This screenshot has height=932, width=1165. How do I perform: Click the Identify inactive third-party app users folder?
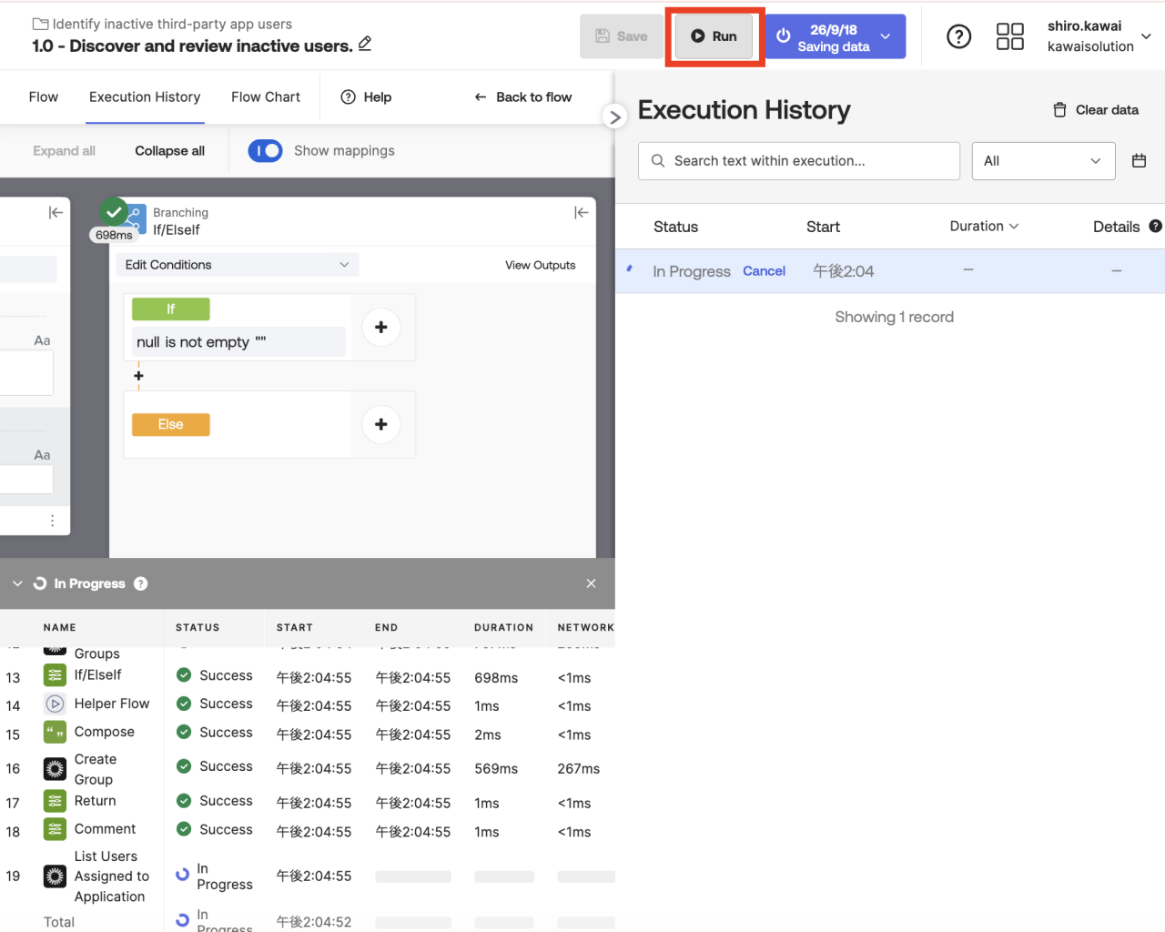[172, 24]
